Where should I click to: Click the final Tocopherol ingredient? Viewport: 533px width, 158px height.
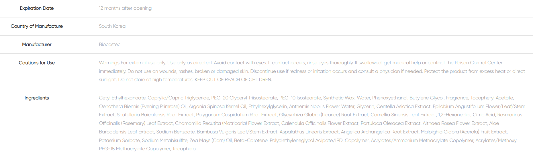point(184,149)
